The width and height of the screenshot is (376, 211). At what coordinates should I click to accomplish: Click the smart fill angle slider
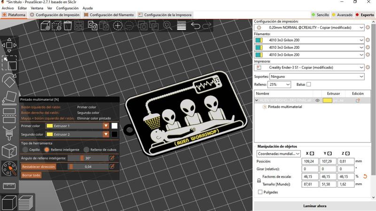88,158
